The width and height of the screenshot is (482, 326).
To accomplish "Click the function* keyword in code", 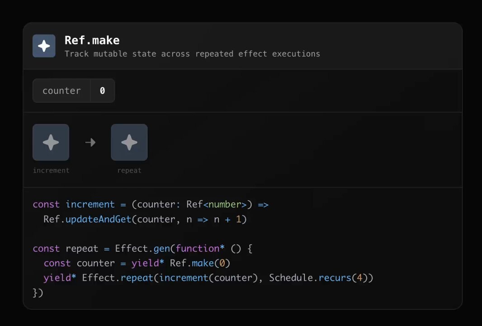I will point(200,249).
